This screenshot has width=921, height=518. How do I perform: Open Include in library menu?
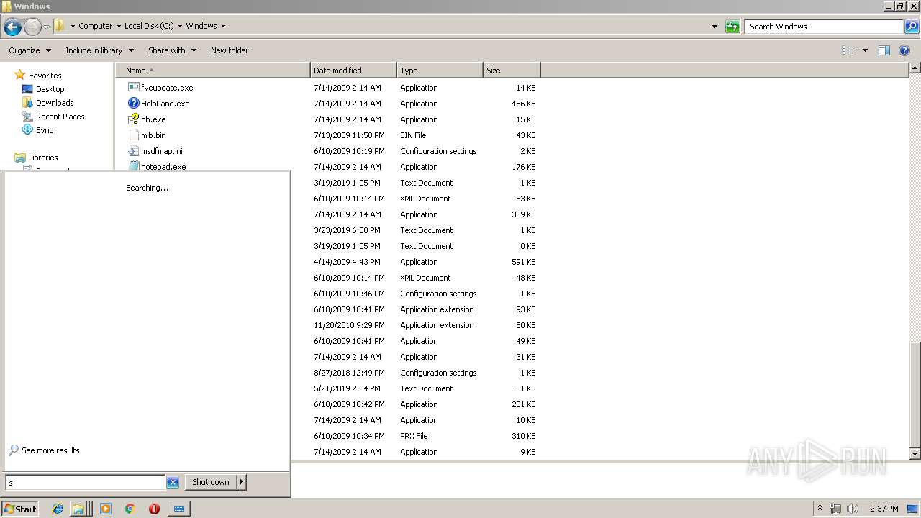coord(99,50)
